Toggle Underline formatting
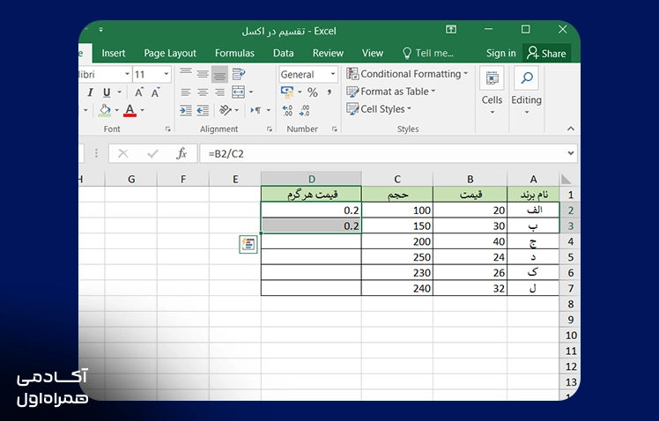659x421 pixels. pos(107,92)
